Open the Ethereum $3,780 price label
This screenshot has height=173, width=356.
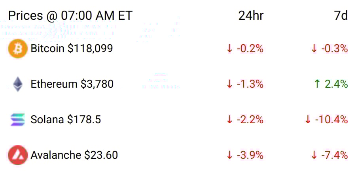pos(72,84)
